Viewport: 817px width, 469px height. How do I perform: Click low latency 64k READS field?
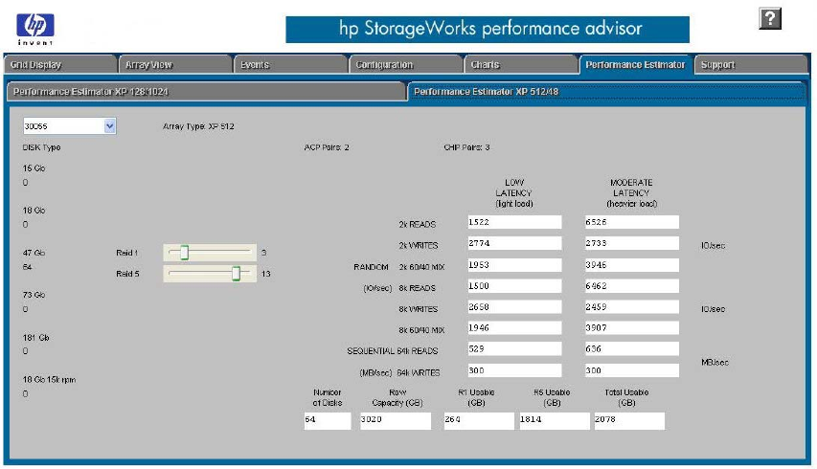pos(514,348)
